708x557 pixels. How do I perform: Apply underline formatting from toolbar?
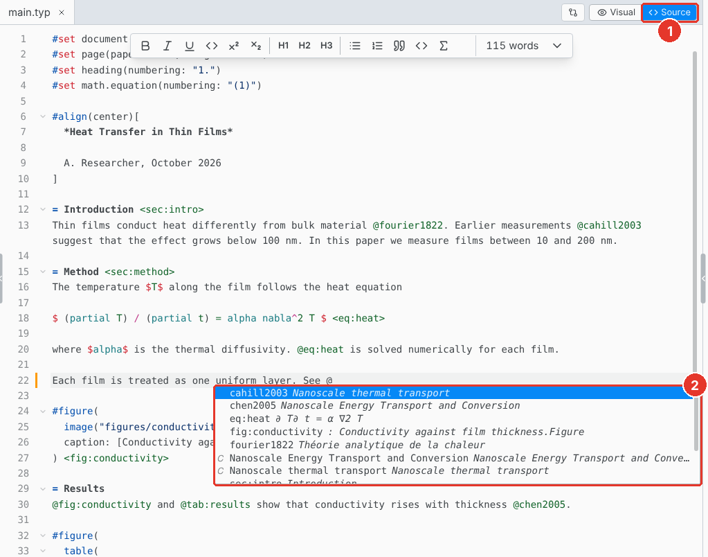tap(190, 46)
